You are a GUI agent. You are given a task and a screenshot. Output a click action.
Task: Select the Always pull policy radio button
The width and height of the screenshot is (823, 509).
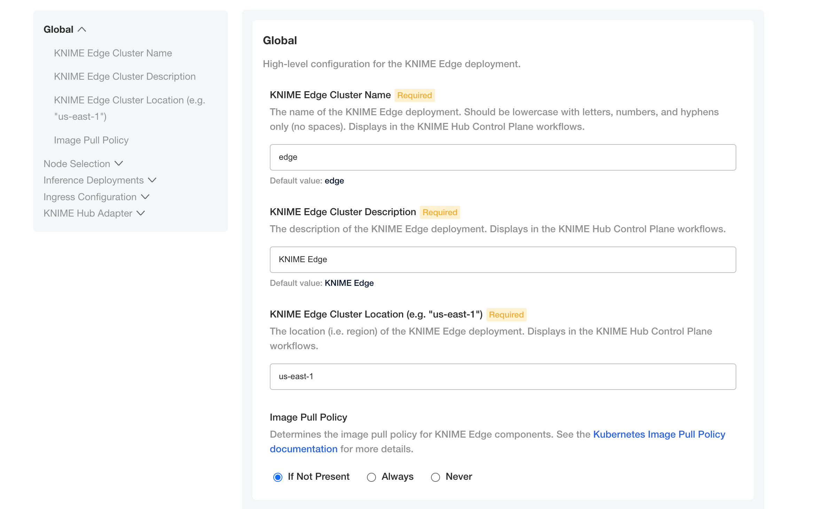click(x=371, y=477)
